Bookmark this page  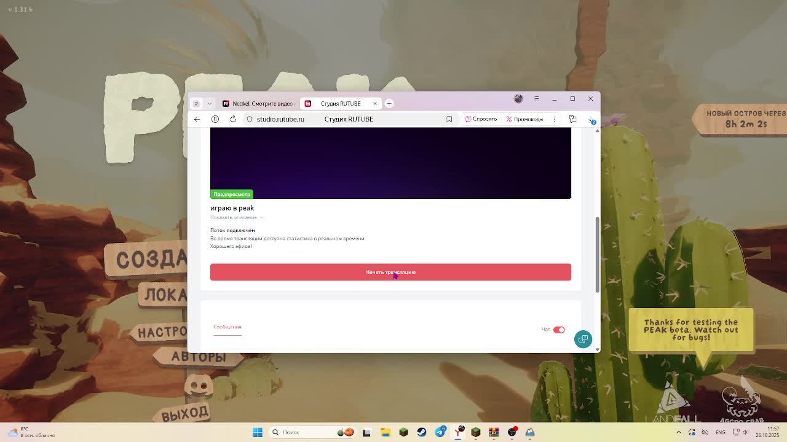pyautogui.click(x=449, y=119)
